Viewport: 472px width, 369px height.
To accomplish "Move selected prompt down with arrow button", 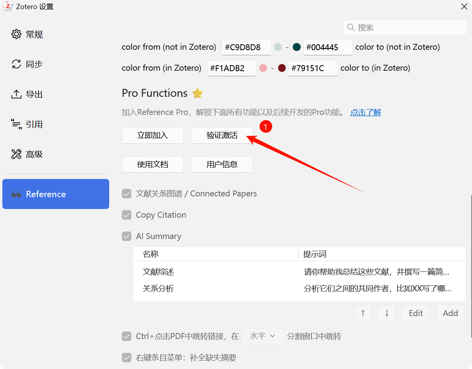I will [x=387, y=313].
